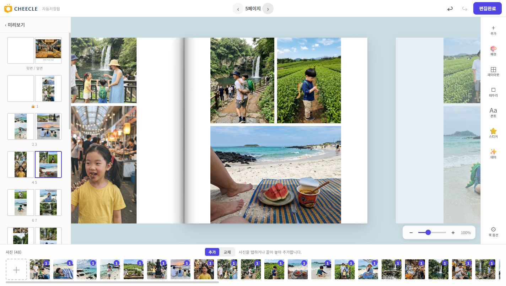Open the 배경 background palette tool

pyautogui.click(x=493, y=51)
